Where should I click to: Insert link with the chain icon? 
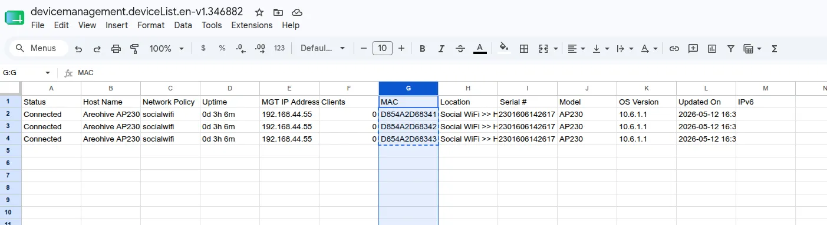tap(674, 48)
